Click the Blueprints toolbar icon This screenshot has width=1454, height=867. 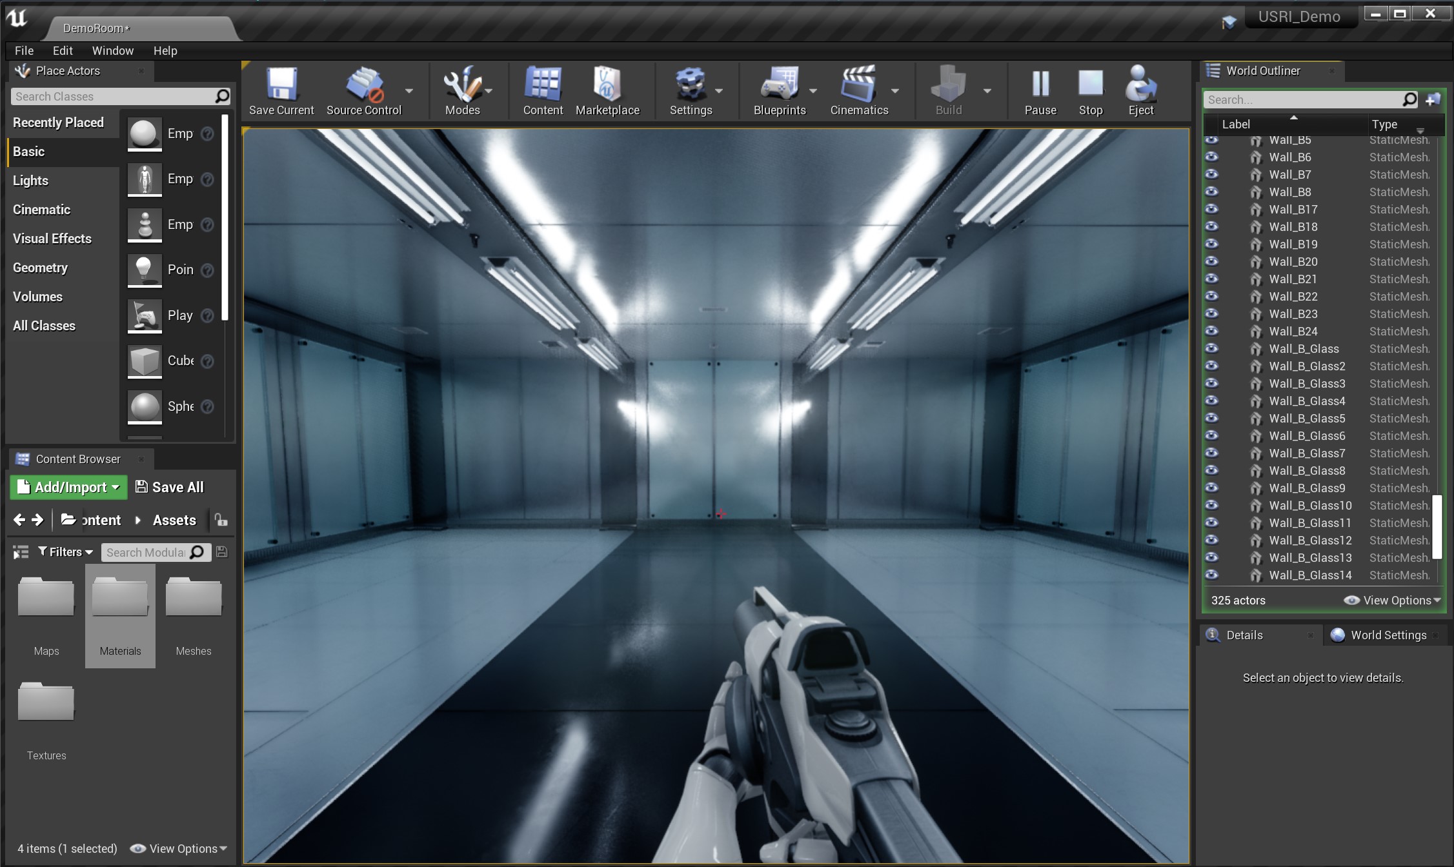click(779, 85)
